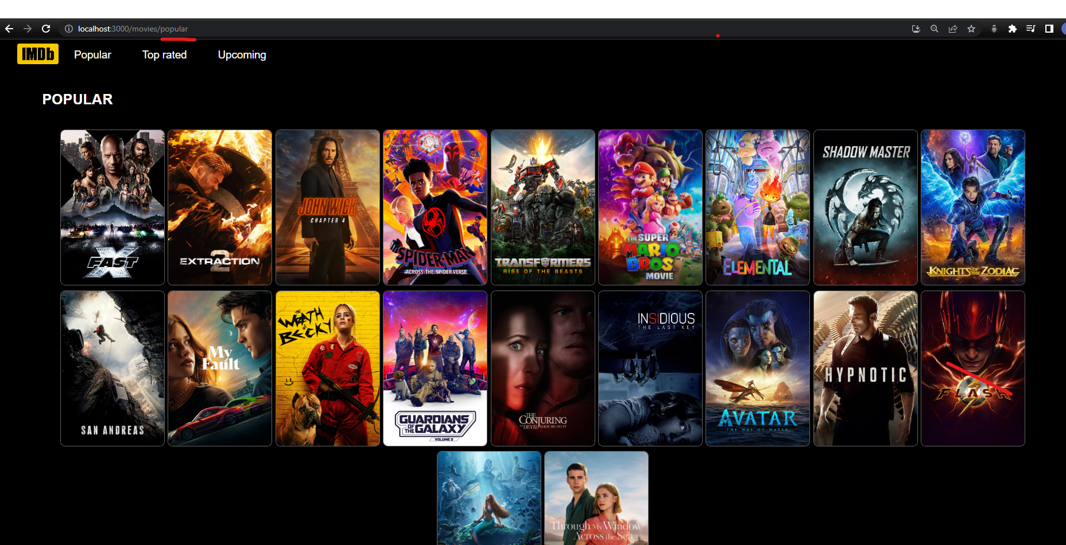1066x545 pixels.
Task: Open Knights of the Zodiac poster
Action: point(973,207)
